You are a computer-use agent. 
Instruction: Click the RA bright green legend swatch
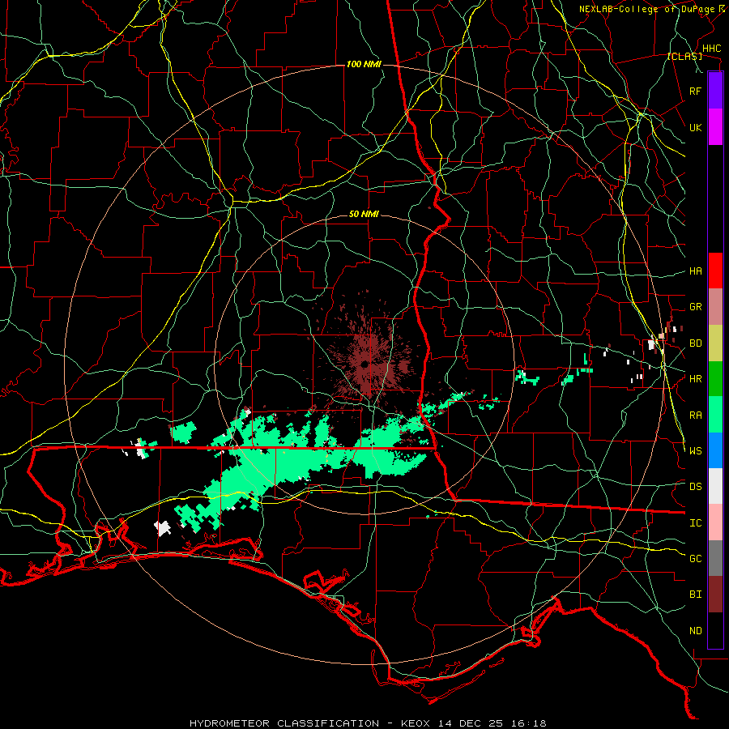tap(715, 414)
